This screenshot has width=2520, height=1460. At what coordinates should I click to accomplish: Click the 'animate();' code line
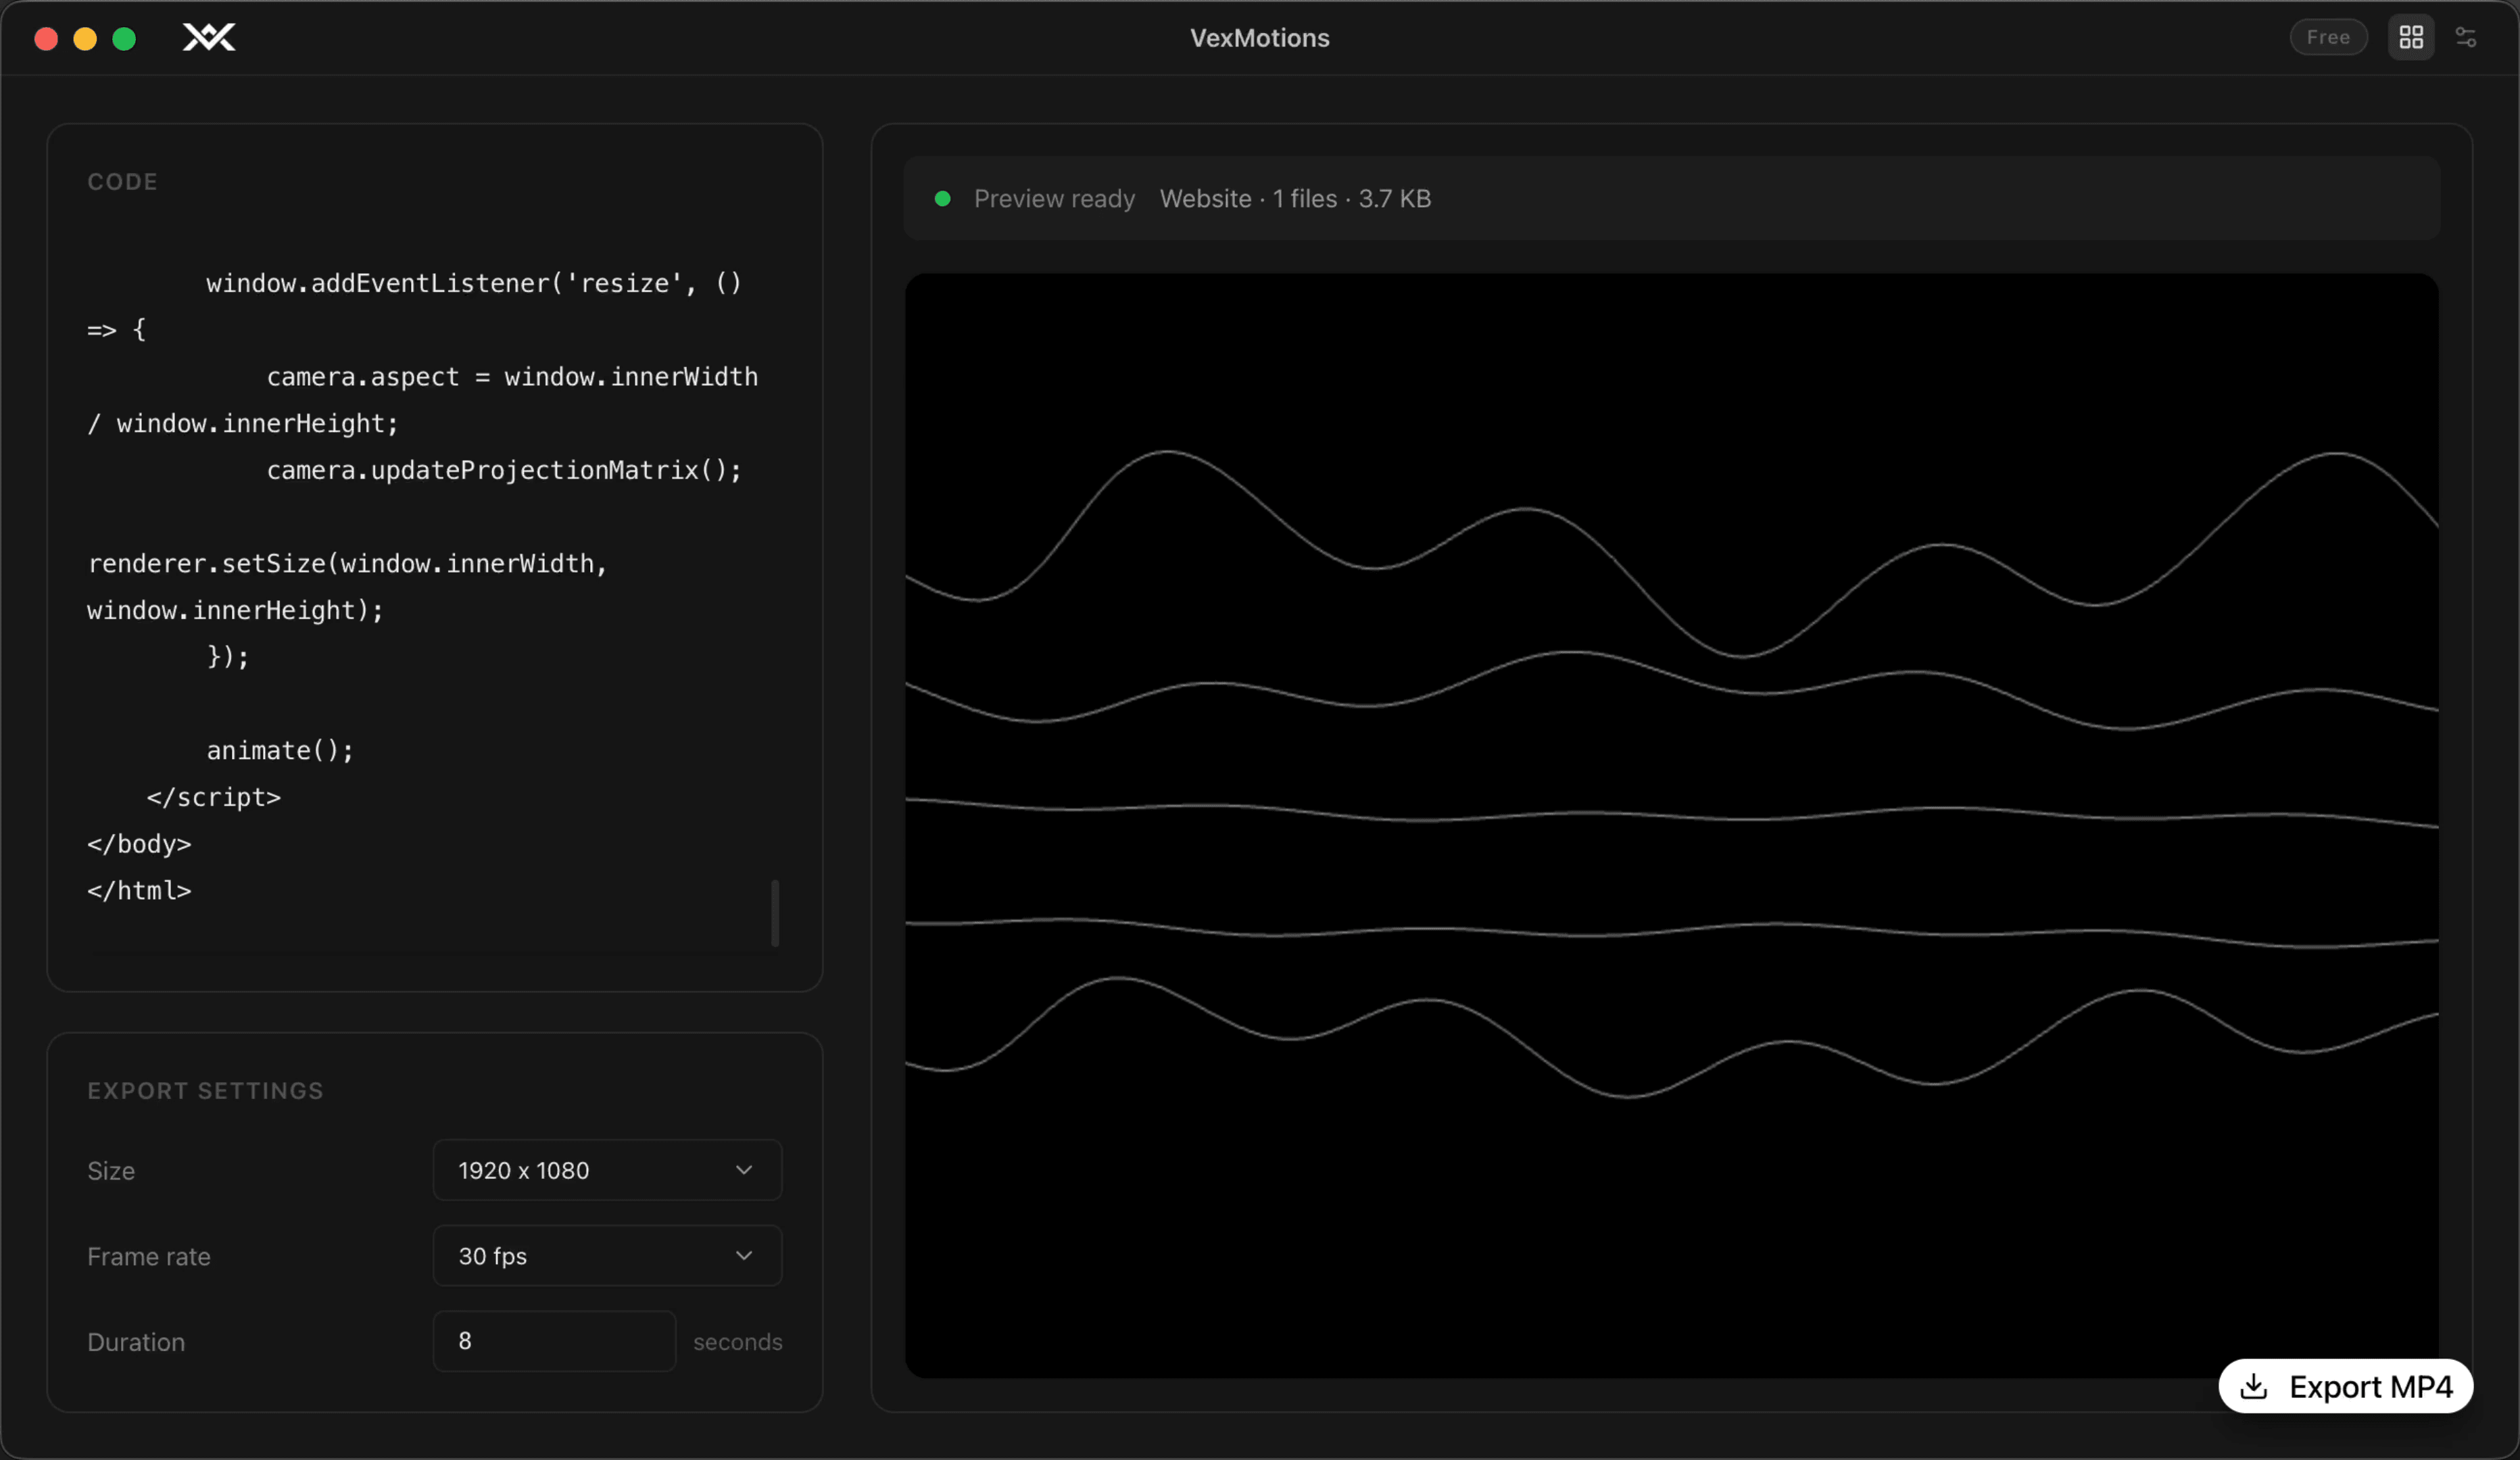pos(280,750)
